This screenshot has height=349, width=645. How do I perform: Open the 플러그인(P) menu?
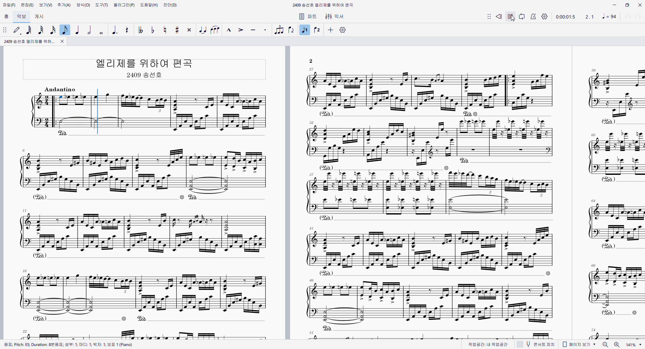tap(124, 5)
